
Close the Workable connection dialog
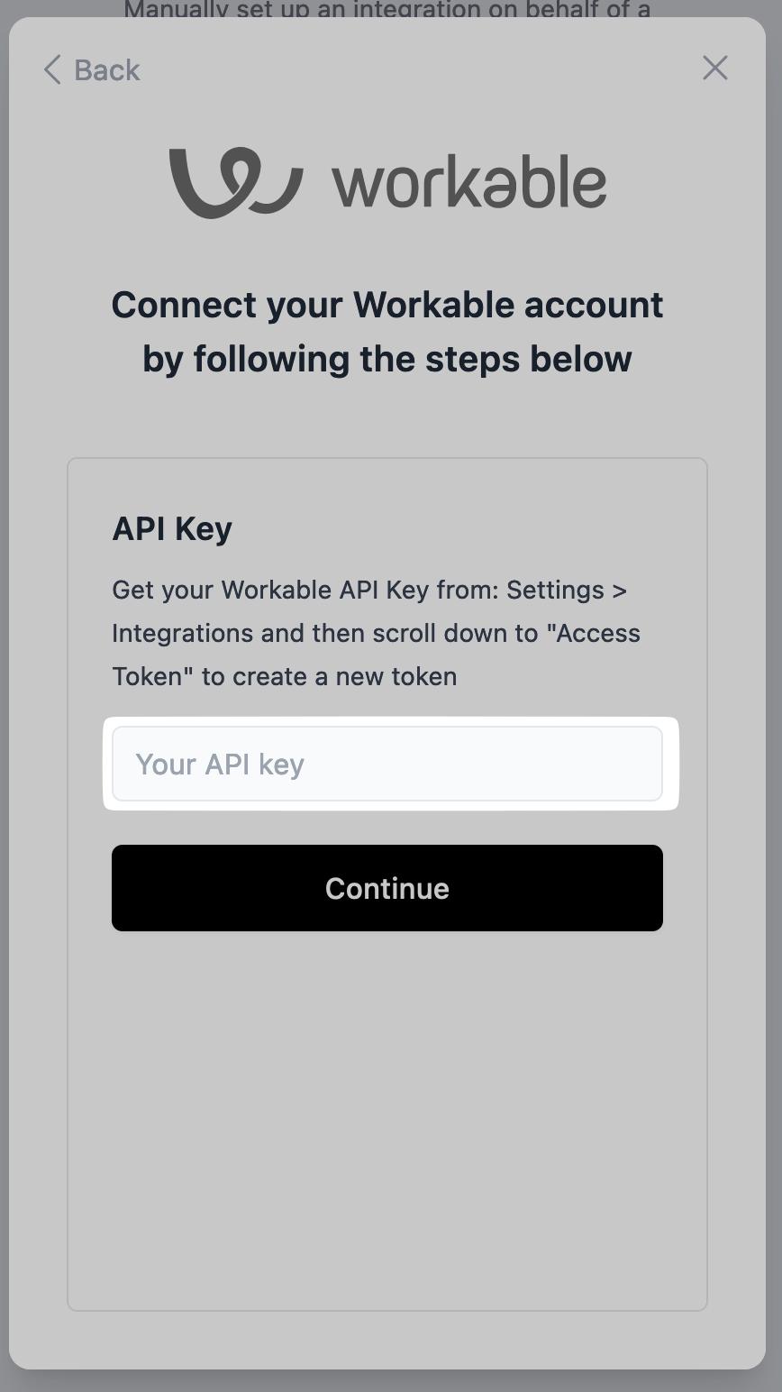(714, 68)
